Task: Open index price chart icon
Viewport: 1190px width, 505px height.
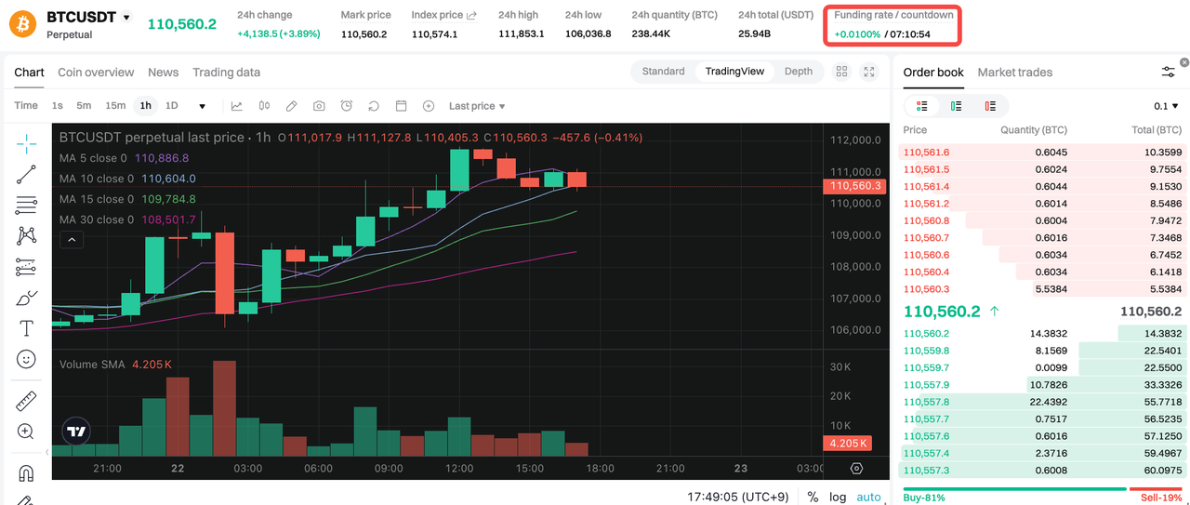Action: point(471,15)
